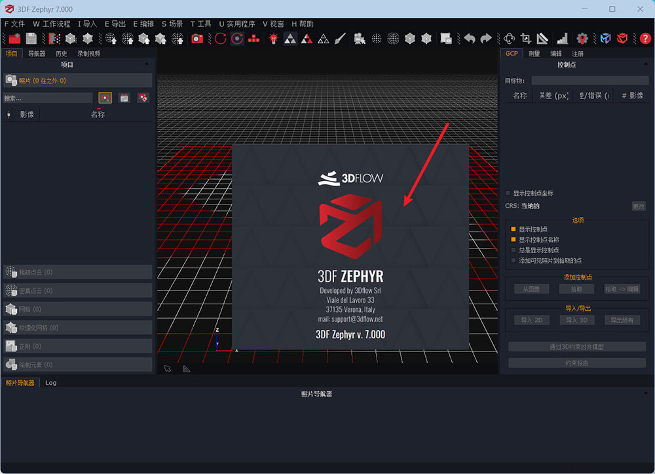Viewport: 655px width, 474px height.
Task: Open the red question mark help icon
Action: (645, 39)
